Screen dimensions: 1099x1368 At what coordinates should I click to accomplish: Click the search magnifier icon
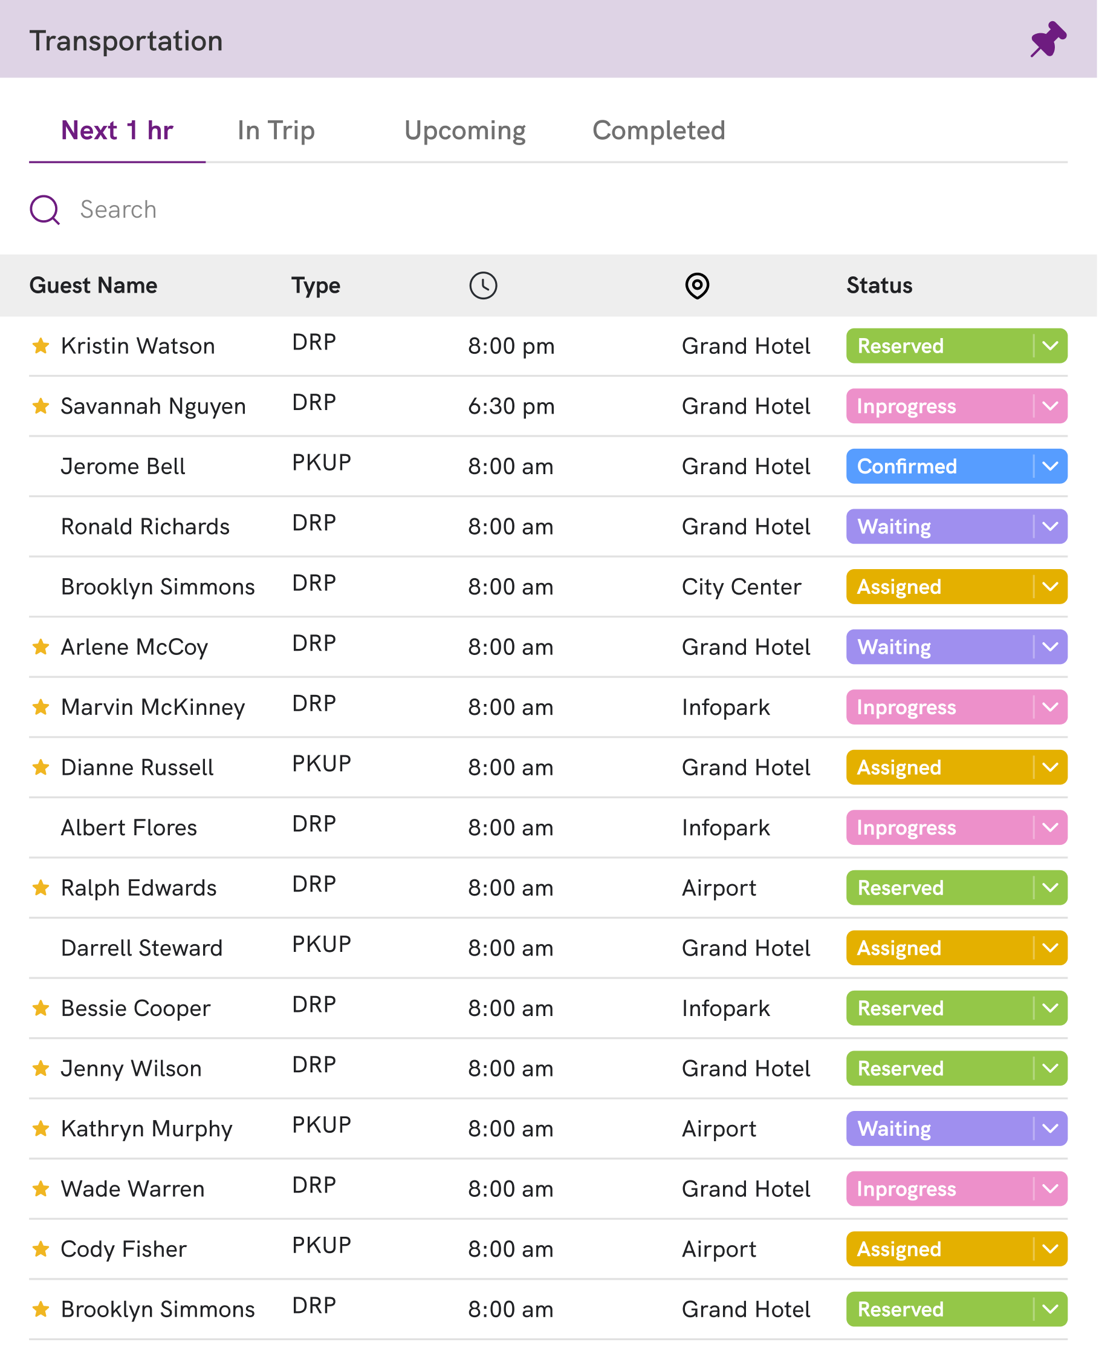coord(45,210)
